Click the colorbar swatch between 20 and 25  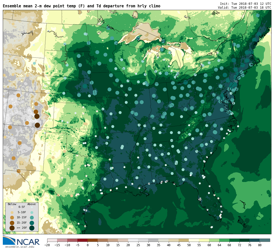[133, 240]
